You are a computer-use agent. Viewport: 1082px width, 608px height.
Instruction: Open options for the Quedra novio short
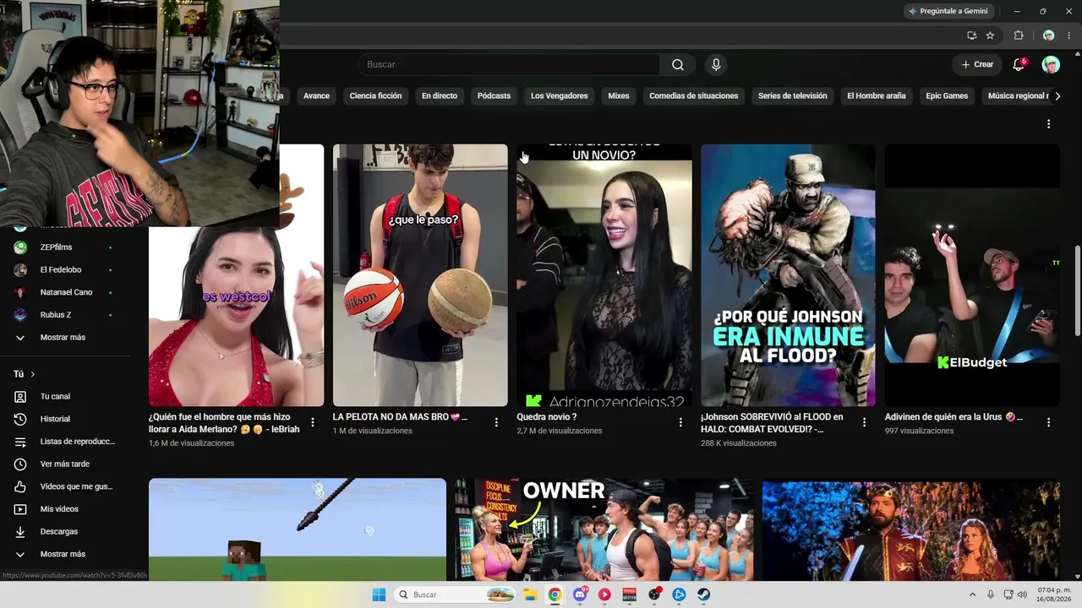680,422
